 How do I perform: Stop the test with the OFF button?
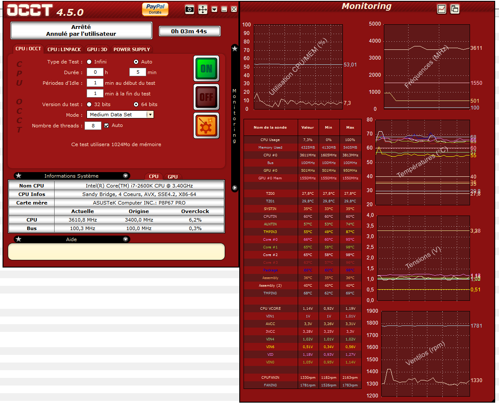coord(206,97)
